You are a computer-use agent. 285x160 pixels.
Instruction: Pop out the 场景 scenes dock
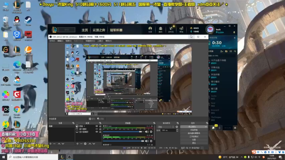[x=73, y=123]
